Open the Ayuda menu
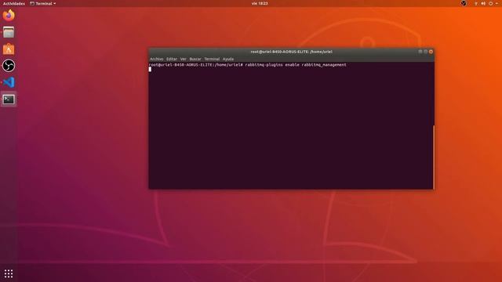This screenshot has height=282, width=502. [228, 60]
